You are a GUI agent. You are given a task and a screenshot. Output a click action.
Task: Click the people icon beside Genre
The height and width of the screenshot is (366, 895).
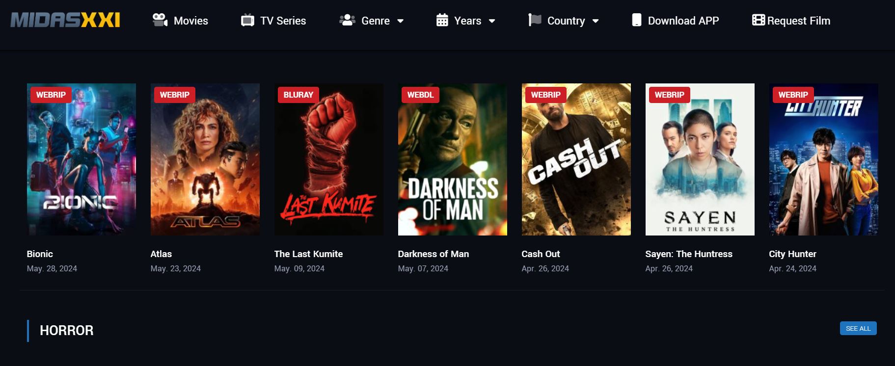[x=347, y=20]
